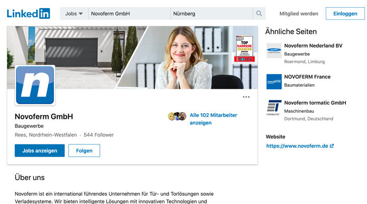Click the employee profile avatars
Screen dimensions: 367x204
click(177, 116)
